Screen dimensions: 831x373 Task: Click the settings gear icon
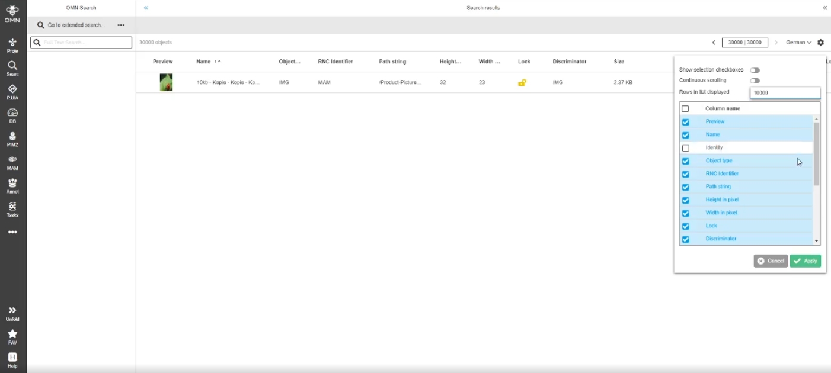pos(820,43)
